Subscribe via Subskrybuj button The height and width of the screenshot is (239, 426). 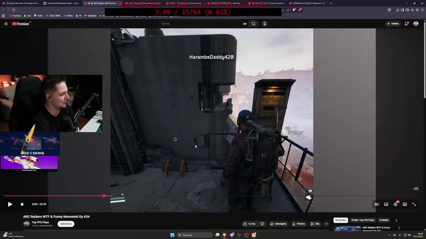pyautogui.click(x=66, y=224)
